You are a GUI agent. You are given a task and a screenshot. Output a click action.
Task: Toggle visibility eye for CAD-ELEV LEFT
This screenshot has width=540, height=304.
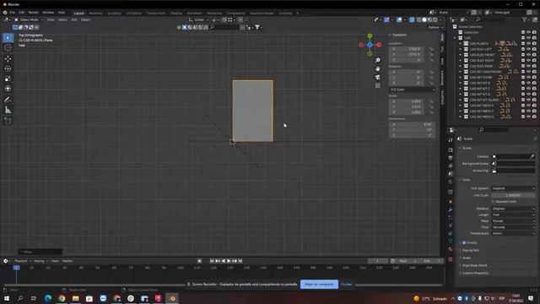coord(529,49)
